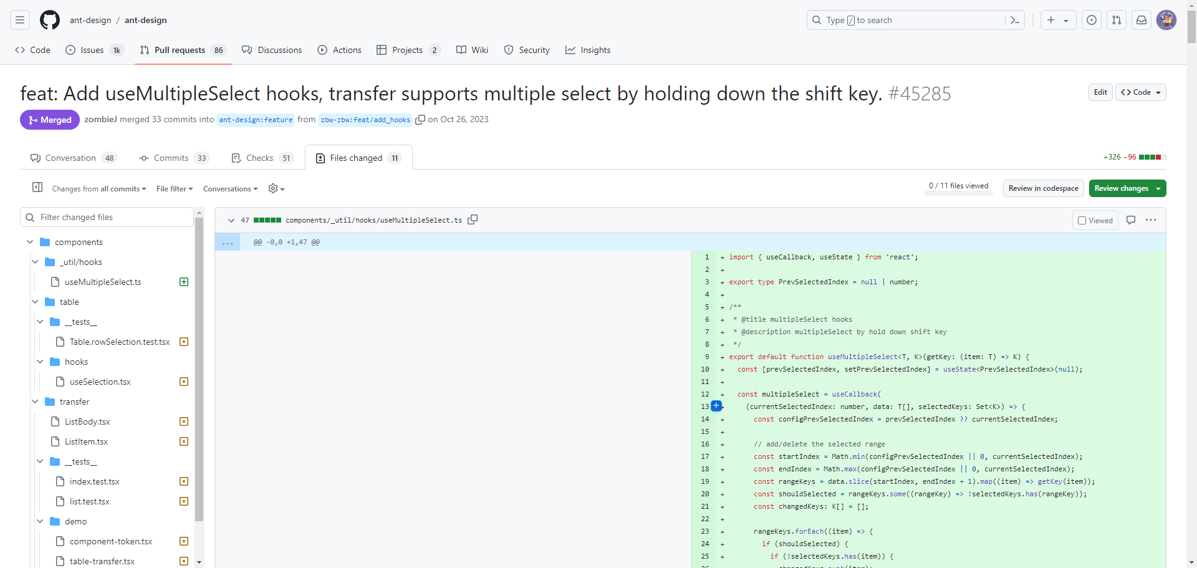1197x568 pixels.
Task: Open Review changes dropdown
Action: click(1127, 188)
